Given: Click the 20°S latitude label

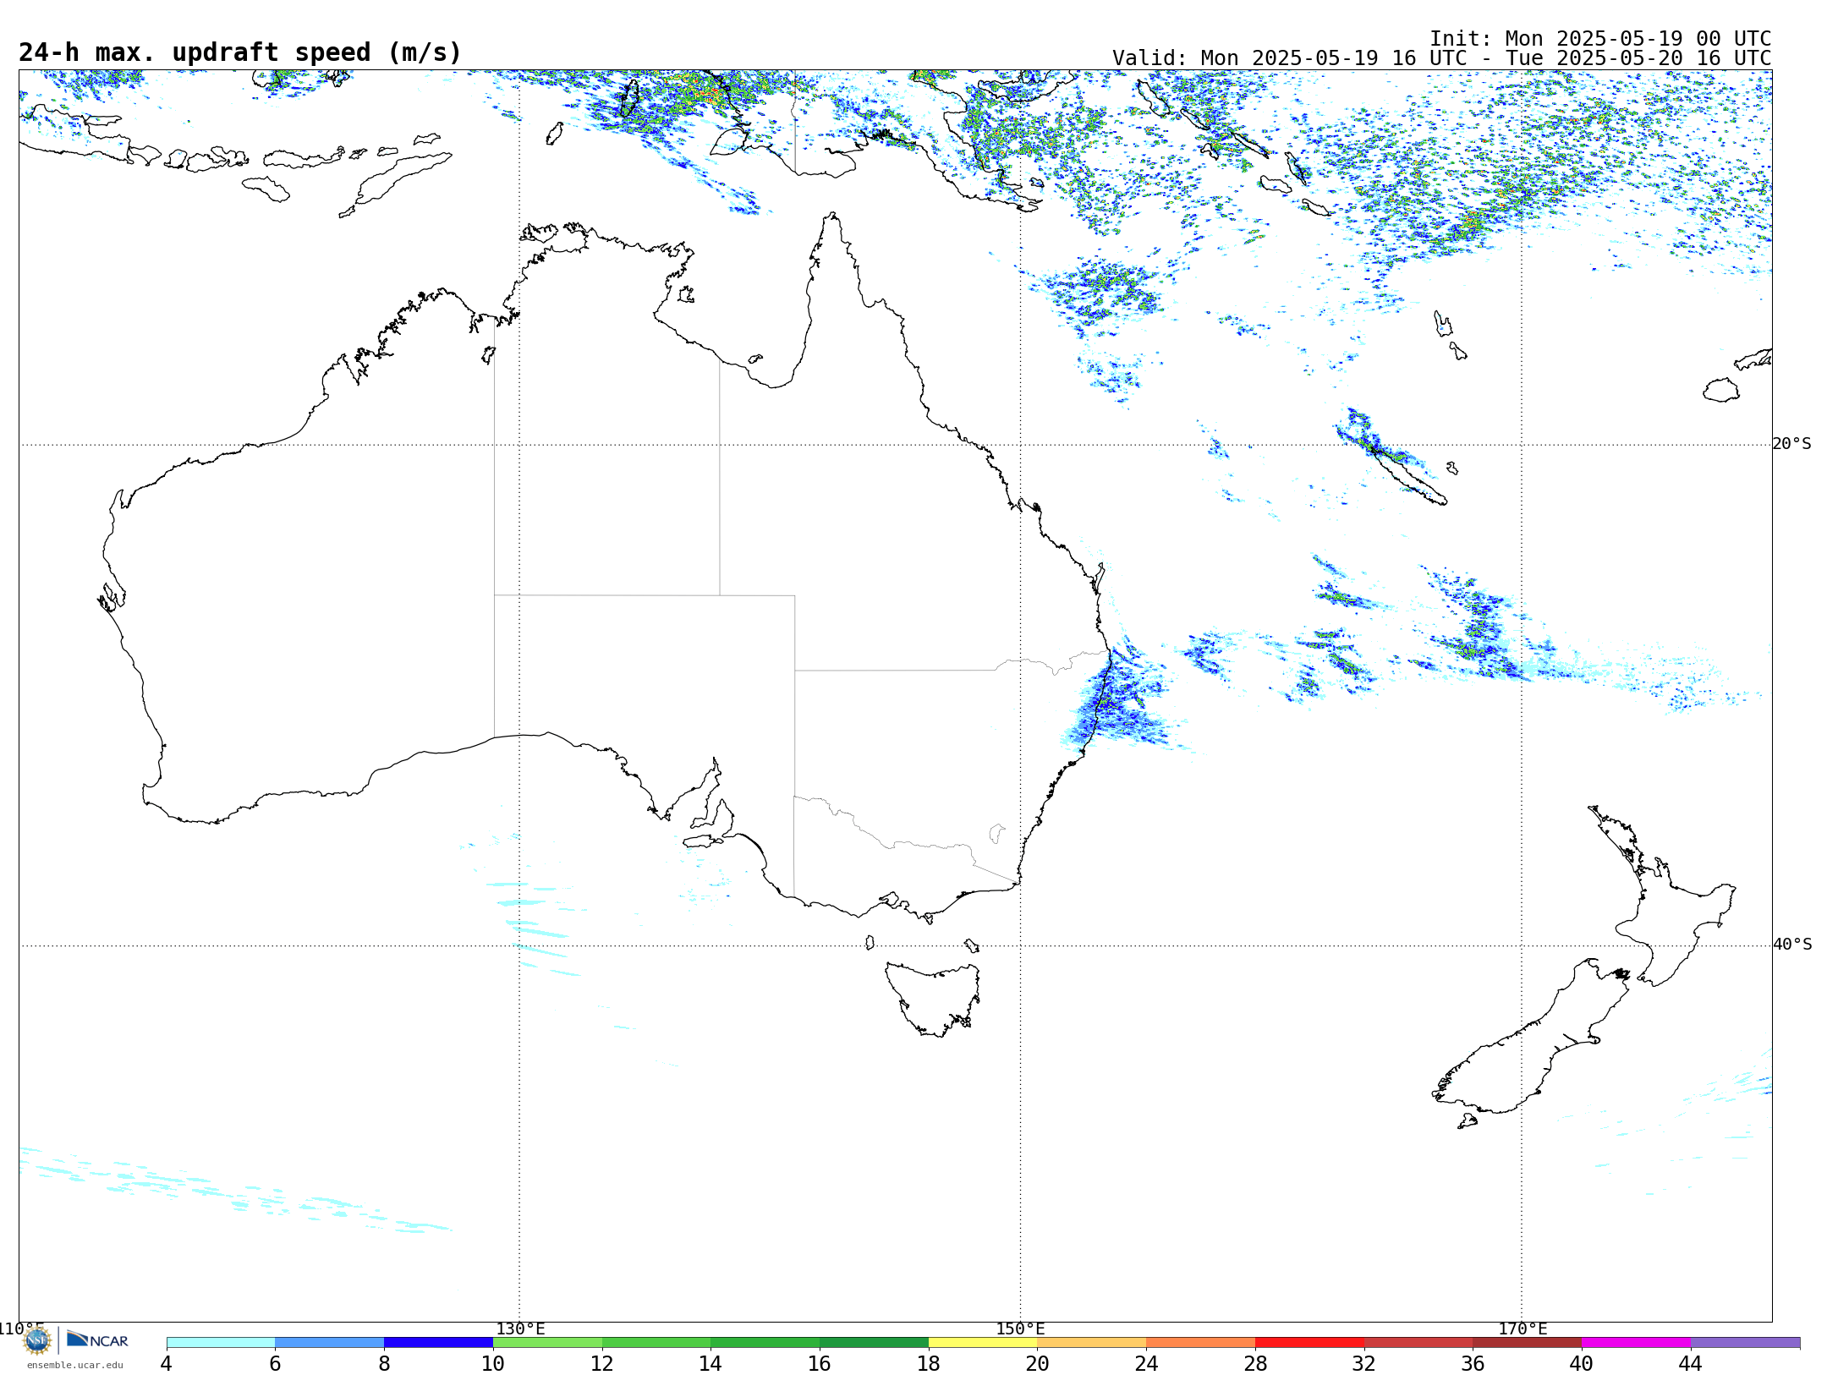Looking at the screenshot, I should tap(1792, 444).
